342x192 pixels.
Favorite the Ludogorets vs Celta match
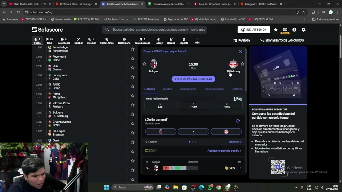point(133,77)
